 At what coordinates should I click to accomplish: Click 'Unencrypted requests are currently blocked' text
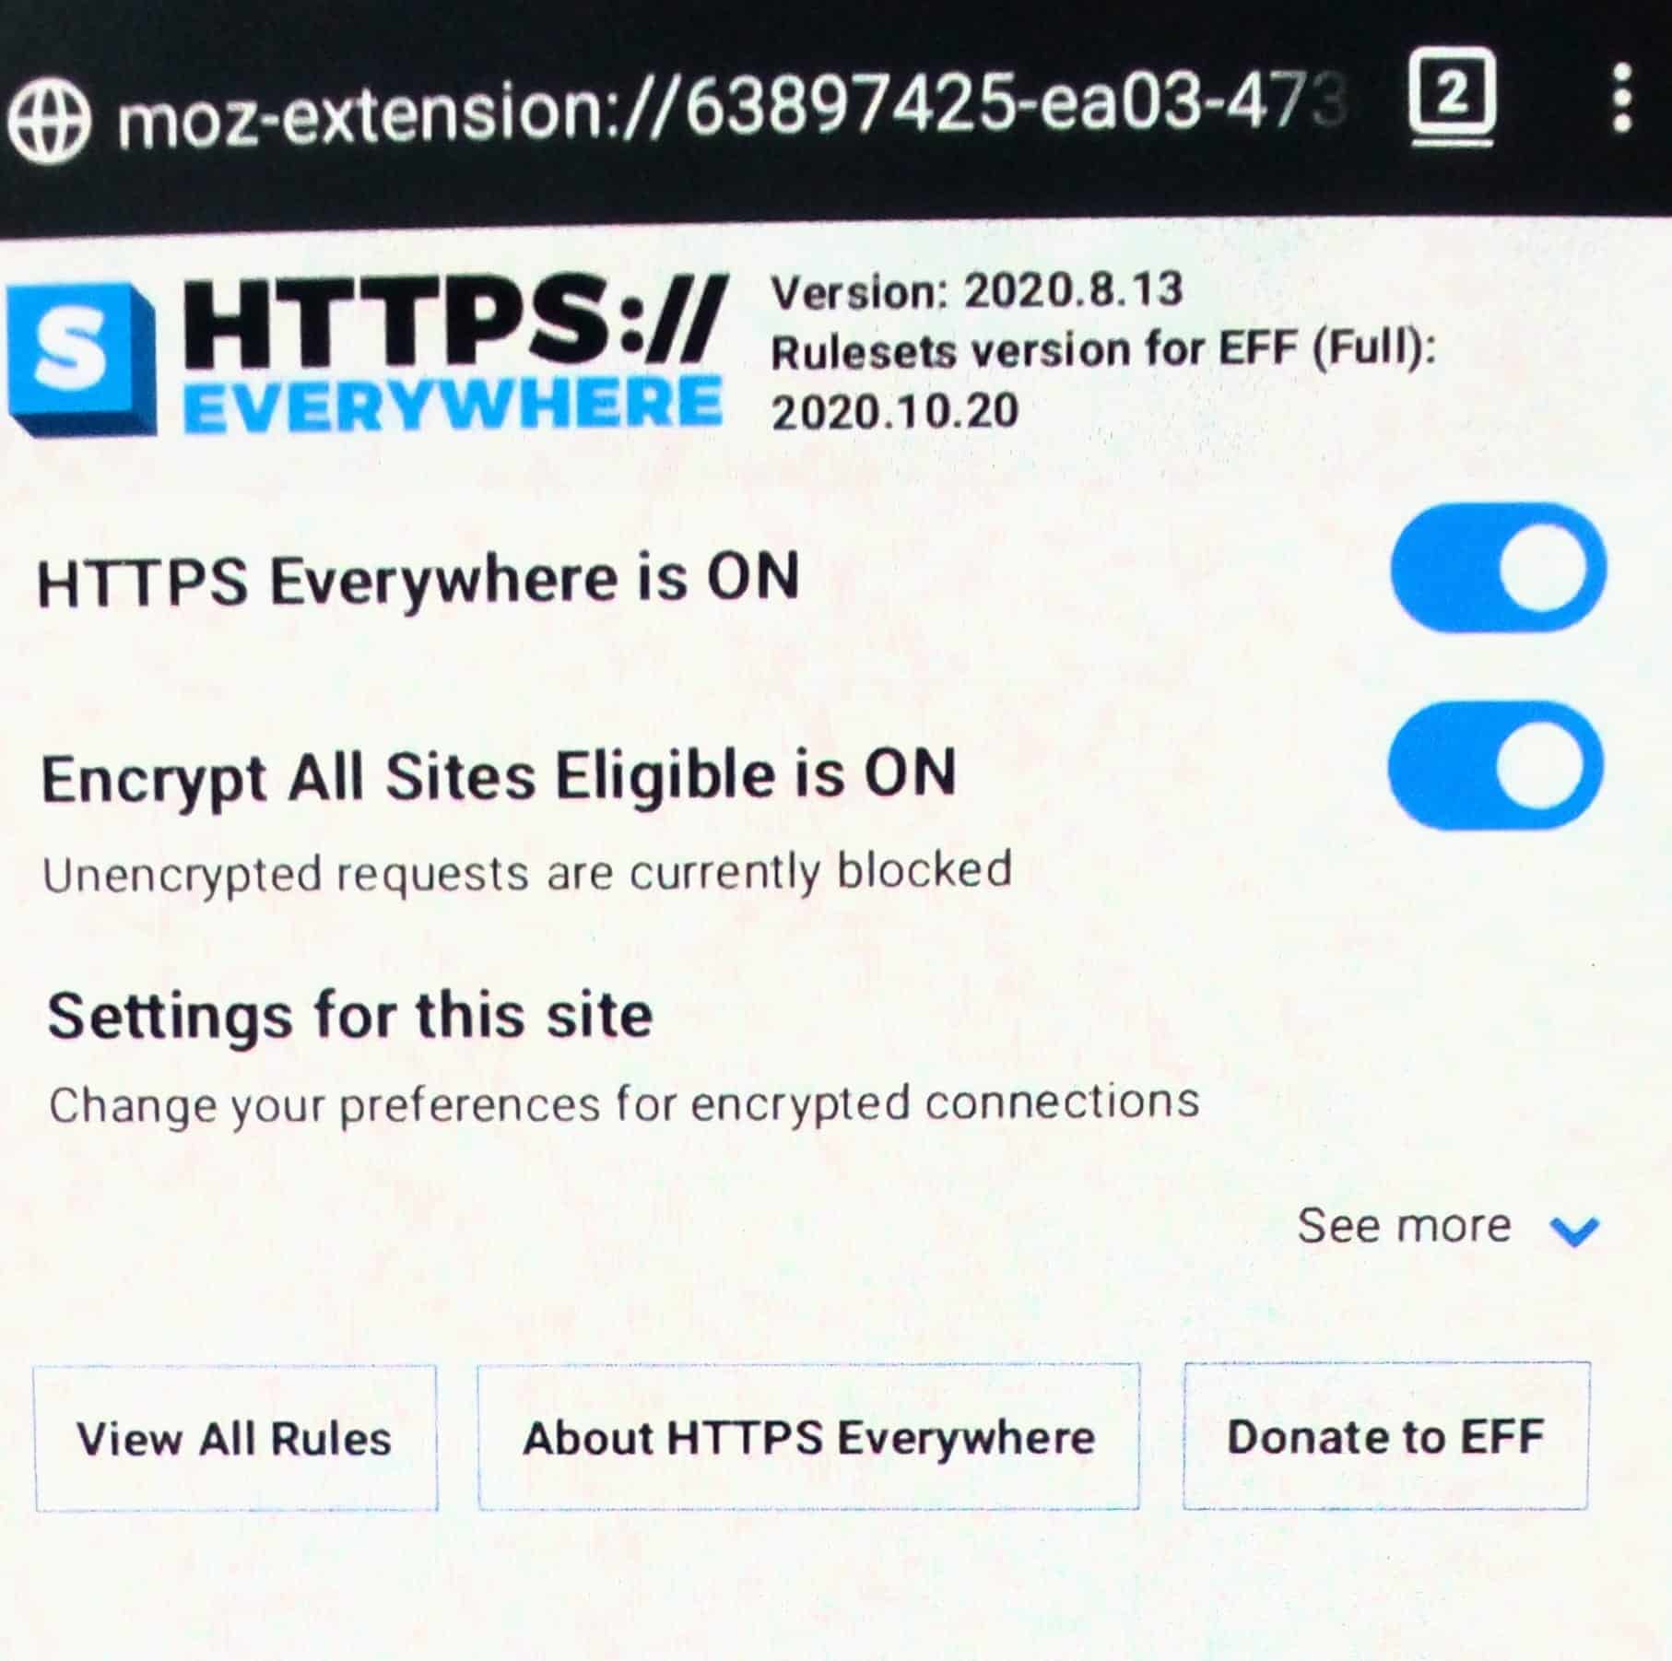coord(527,874)
